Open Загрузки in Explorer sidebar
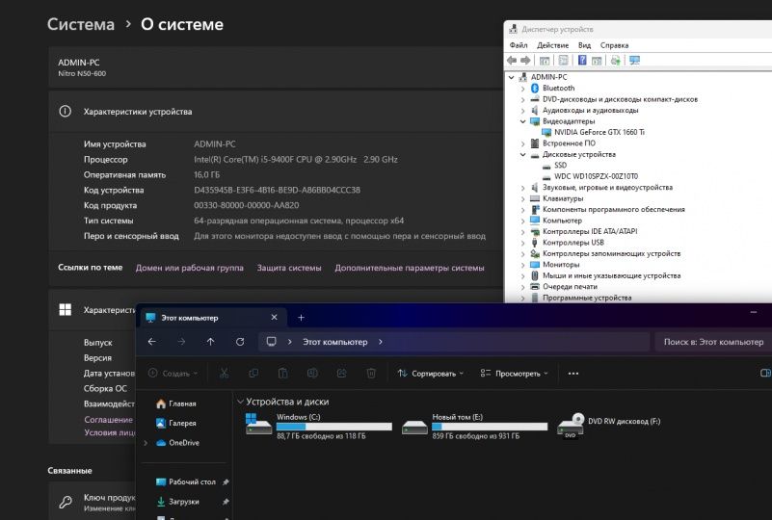 coord(177,502)
